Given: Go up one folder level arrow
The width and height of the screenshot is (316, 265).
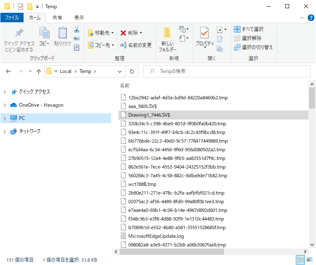Looking at the screenshot, I should point(39,71).
